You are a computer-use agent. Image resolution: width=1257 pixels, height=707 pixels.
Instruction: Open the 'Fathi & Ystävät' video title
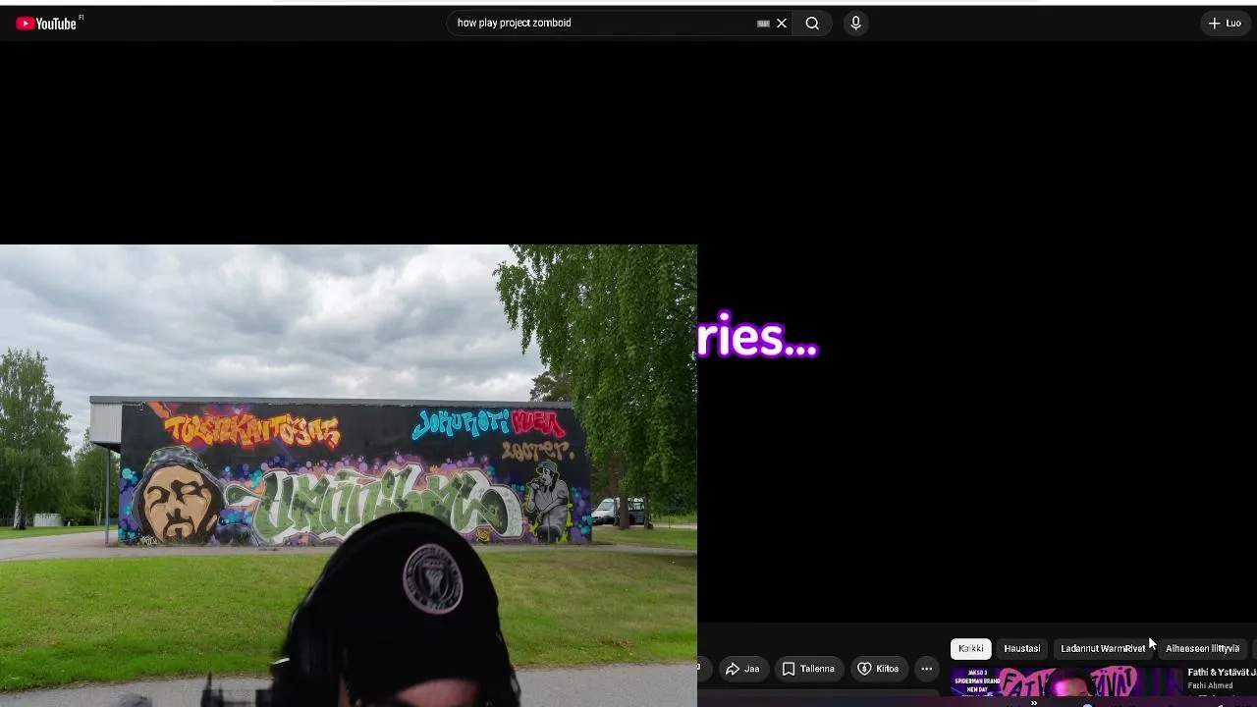[x=1222, y=673]
